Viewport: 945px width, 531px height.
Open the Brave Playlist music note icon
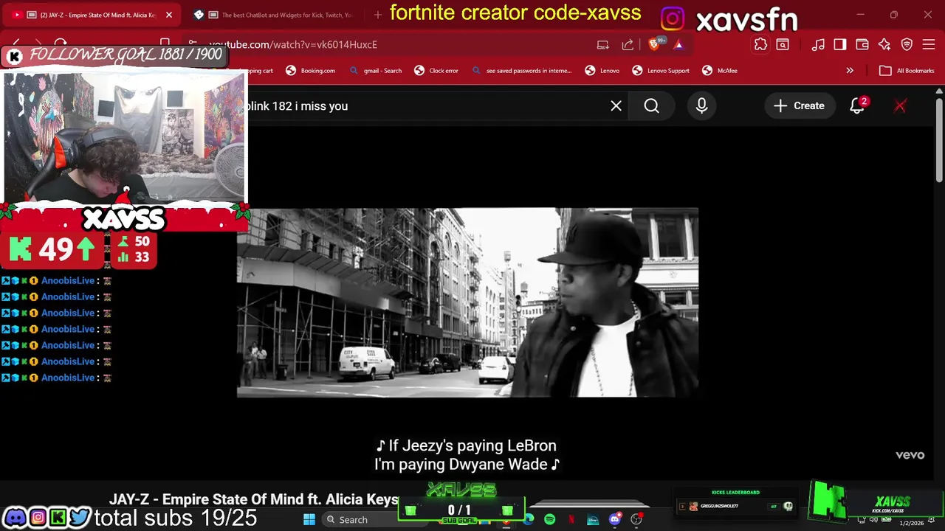[x=818, y=44]
